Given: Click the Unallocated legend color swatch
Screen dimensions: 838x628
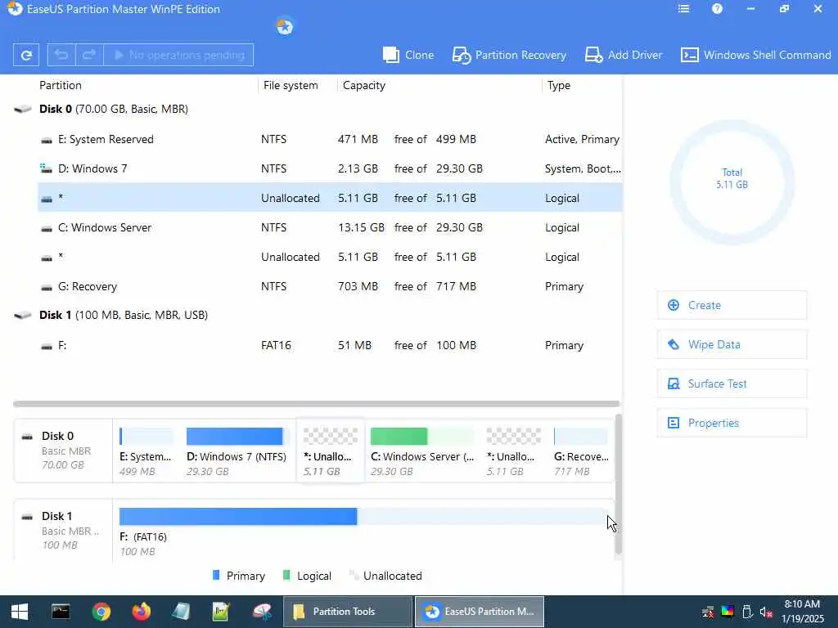Looking at the screenshot, I should pos(353,575).
